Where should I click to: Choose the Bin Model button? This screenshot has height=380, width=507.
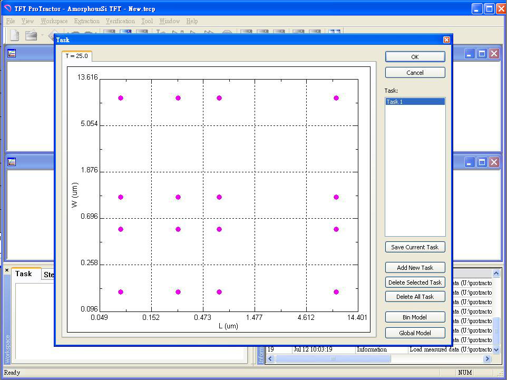point(415,317)
